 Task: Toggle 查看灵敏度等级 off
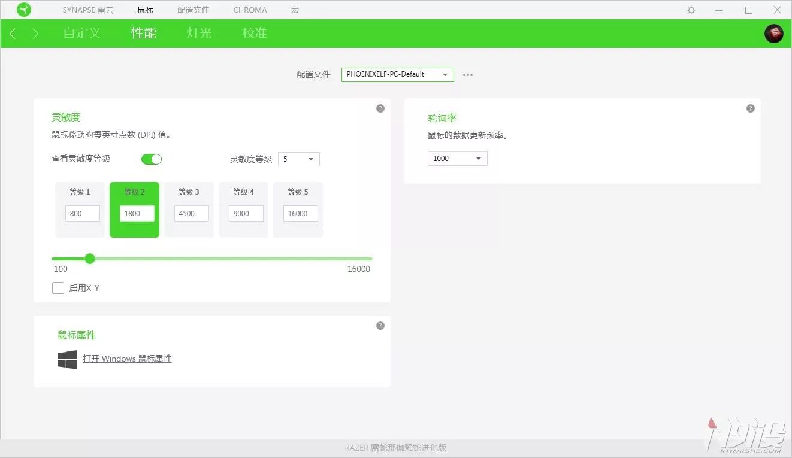151,159
